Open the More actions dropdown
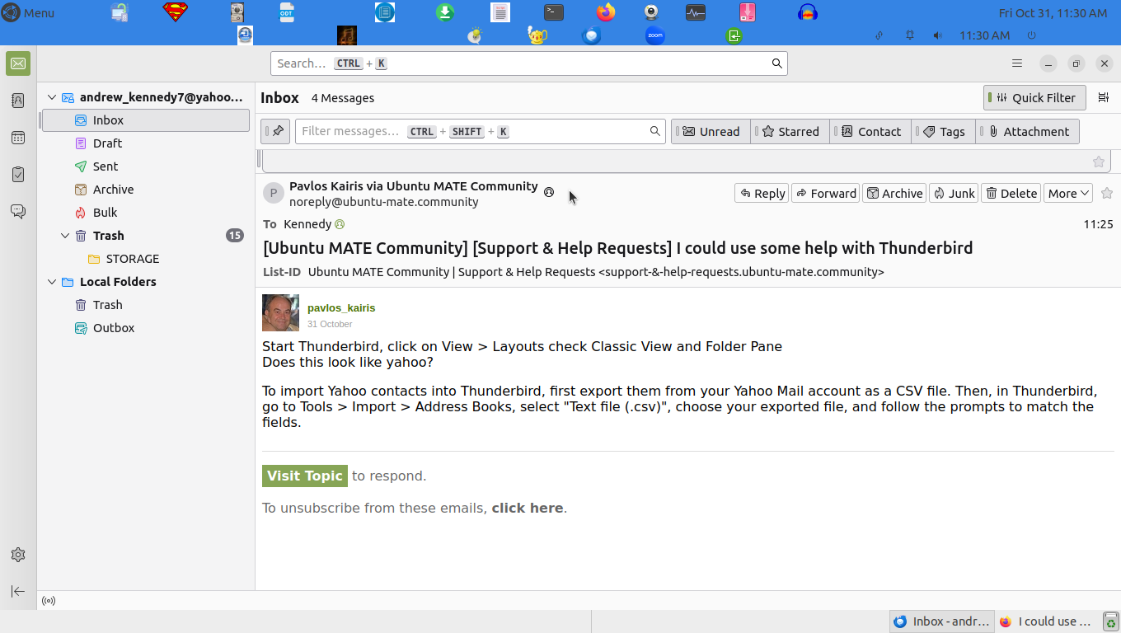This screenshot has width=1121, height=633. point(1068,193)
